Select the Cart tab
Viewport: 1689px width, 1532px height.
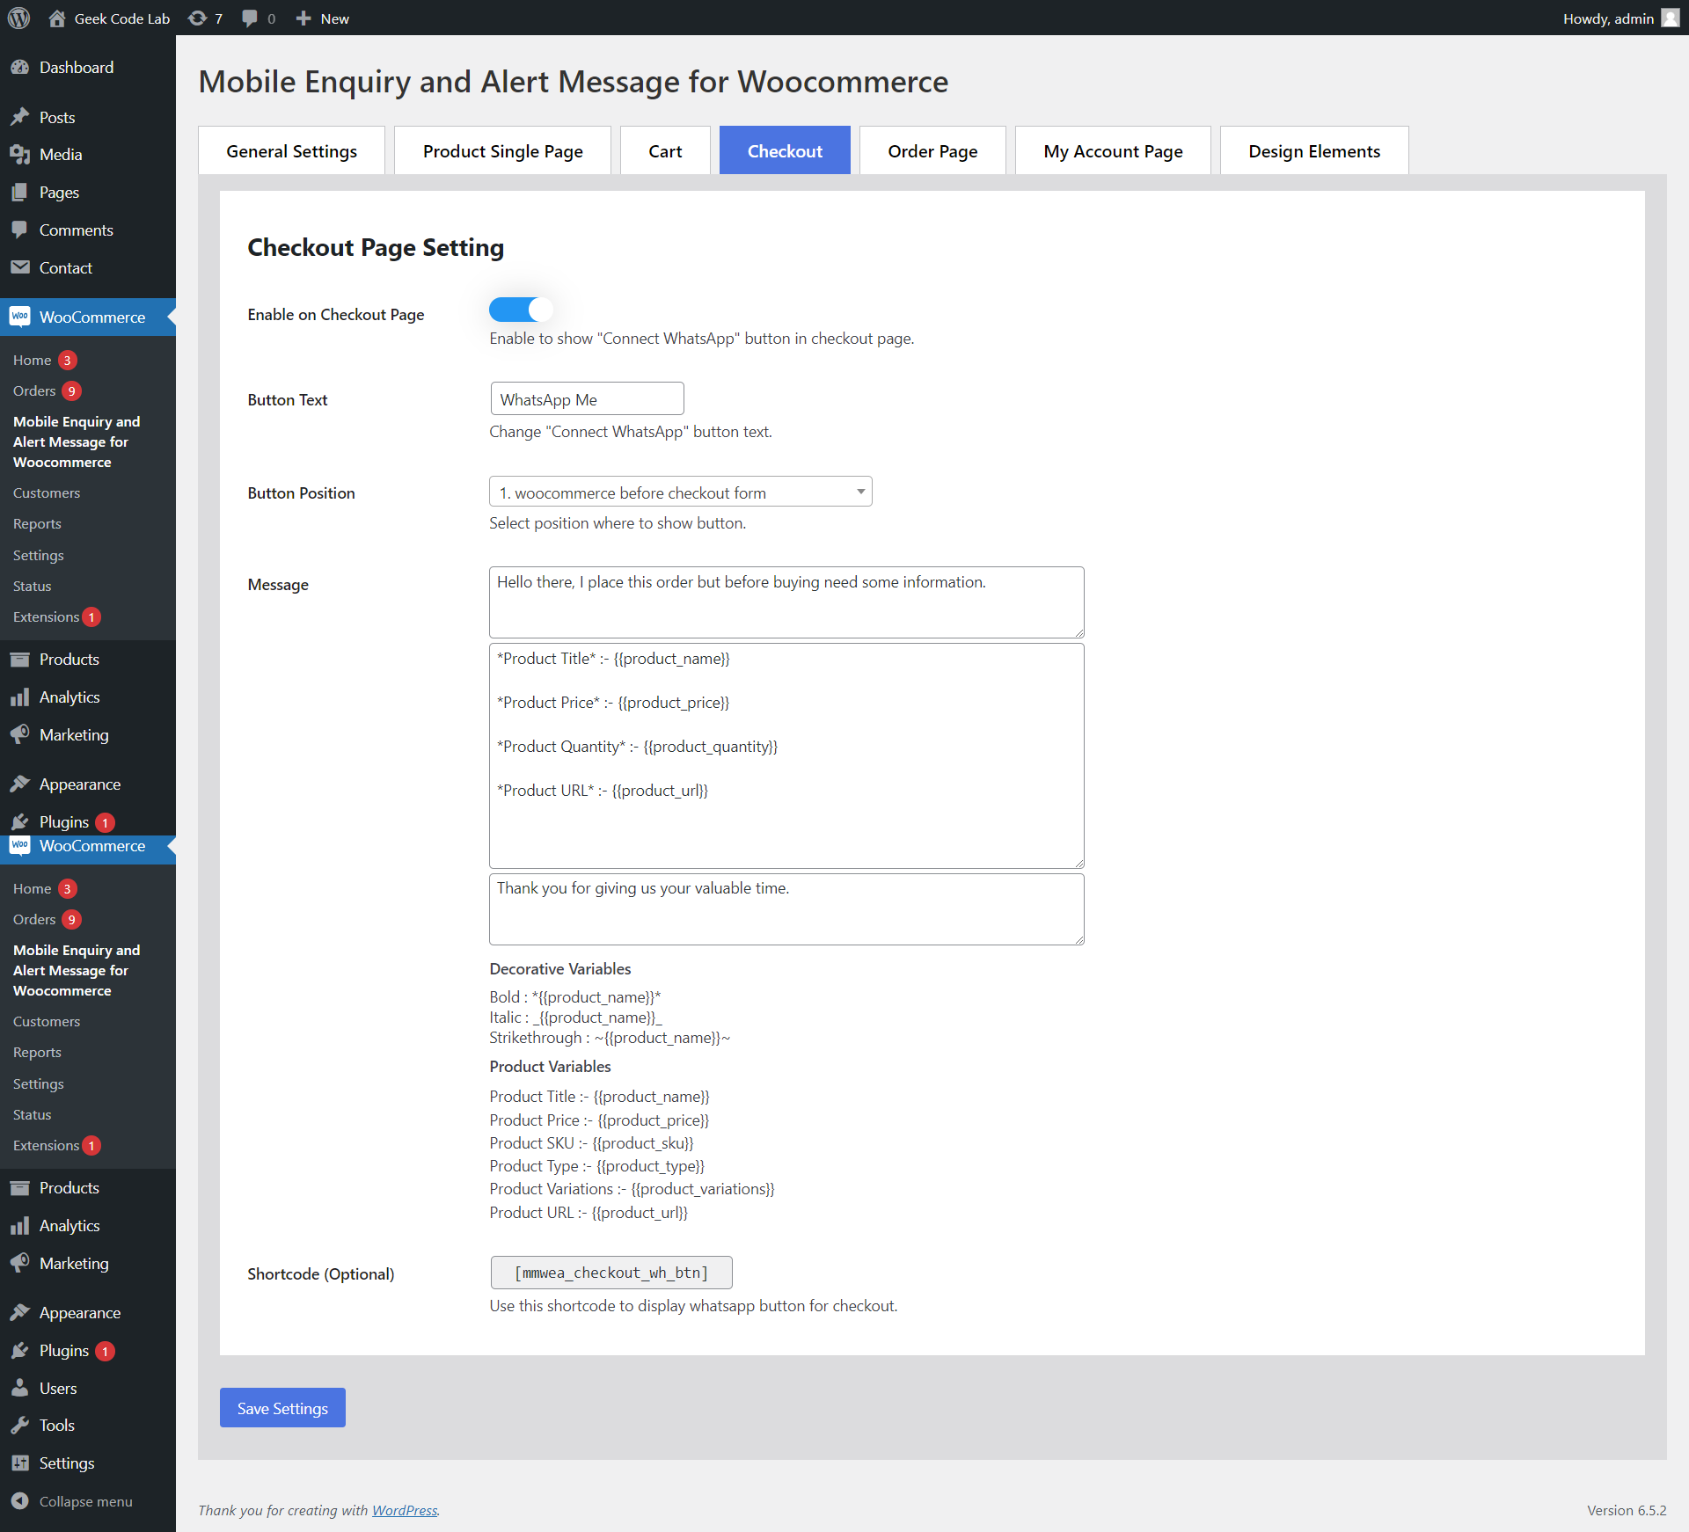[665, 151]
